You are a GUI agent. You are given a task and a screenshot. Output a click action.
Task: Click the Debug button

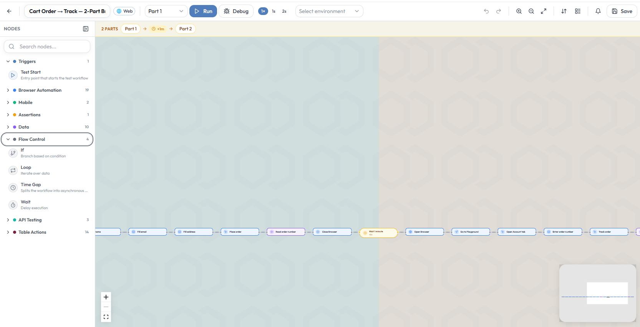[236, 11]
